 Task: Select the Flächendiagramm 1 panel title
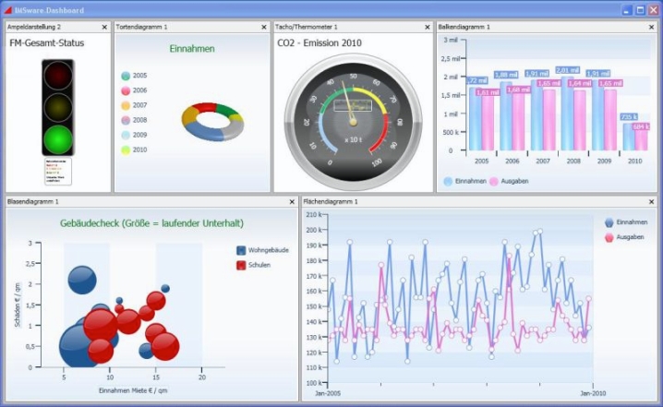(x=331, y=201)
